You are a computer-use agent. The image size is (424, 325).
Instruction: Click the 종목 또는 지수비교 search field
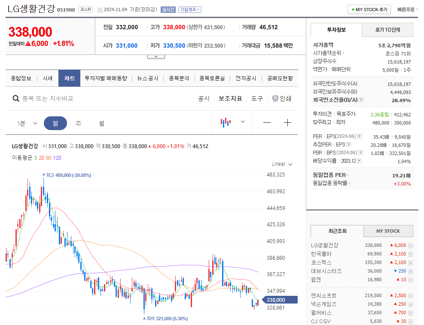coord(48,99)
